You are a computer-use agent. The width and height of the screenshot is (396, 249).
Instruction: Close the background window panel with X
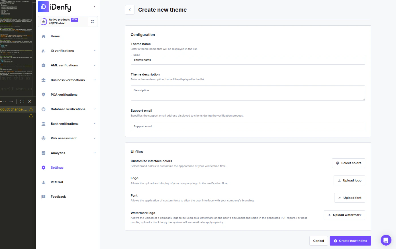(30, 101)
